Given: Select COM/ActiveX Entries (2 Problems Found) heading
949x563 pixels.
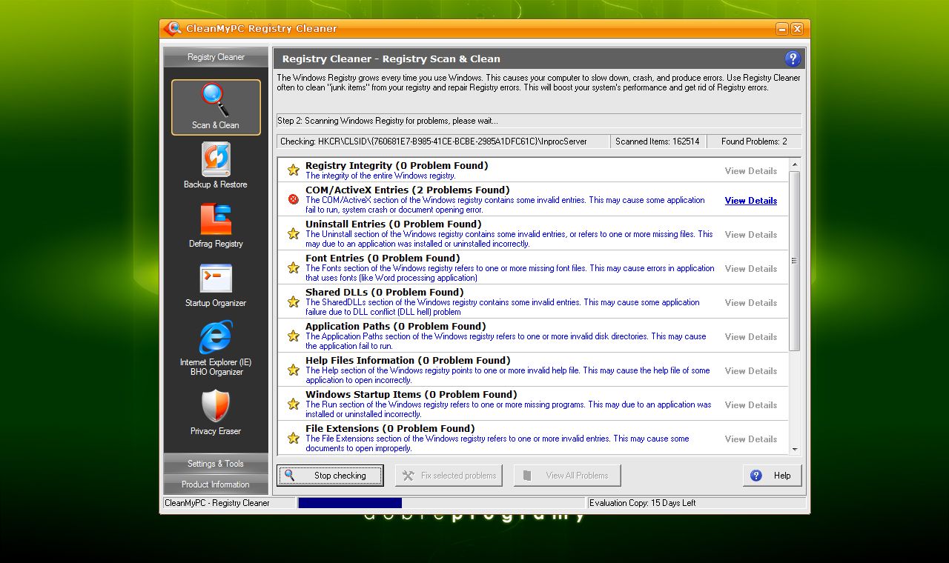Looking at the screenshot, I should click(x=408, y=190).
